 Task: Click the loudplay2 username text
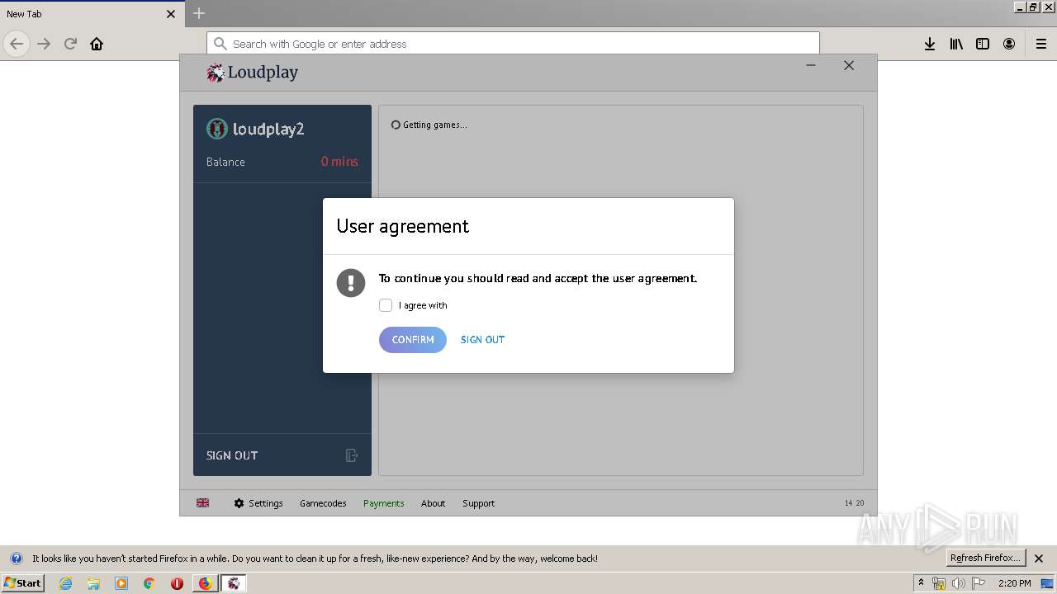click(x=268, y=129)
